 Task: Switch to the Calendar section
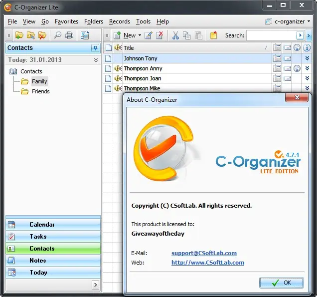[x=53, y=225]
